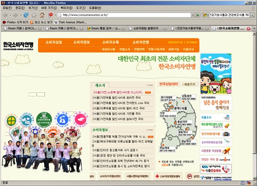Open the '리콜소식' banner with the phone icon
Screen dimensions: 257x186
coord(216,117)
